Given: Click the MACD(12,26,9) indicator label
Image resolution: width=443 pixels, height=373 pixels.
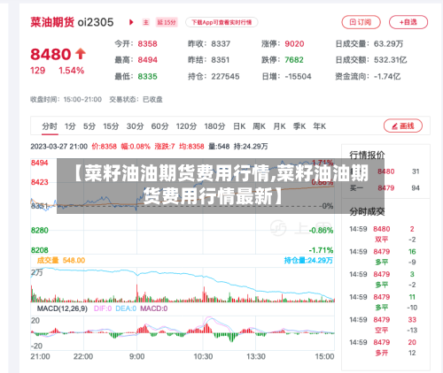Looking at the screenshot, I should tap(62, 308).
